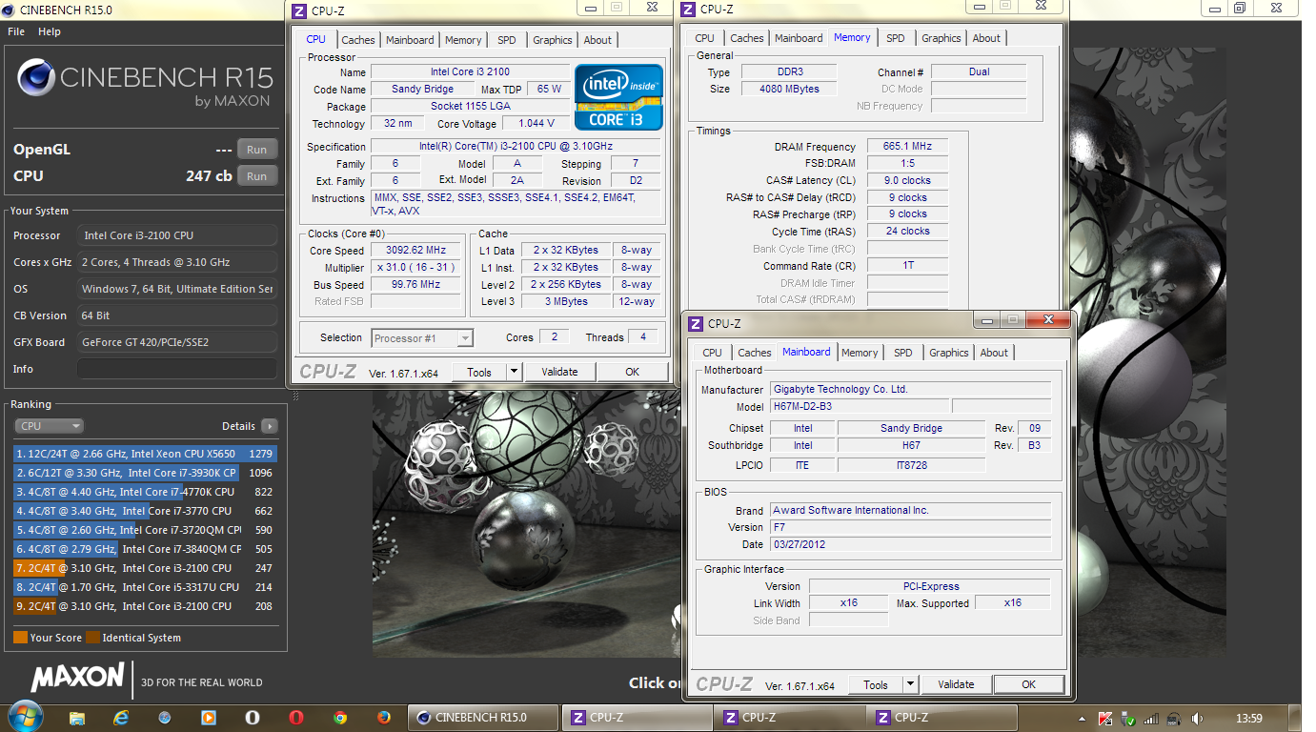Click the CPU-Z Z icon in the CPU window title bar

[x=299, y=11]
